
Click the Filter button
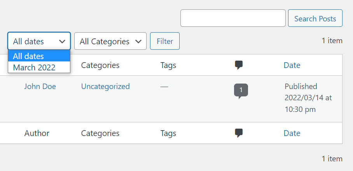click(x=165, y=41)
